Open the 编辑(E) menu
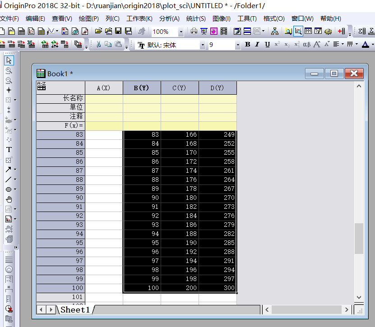The image size is (375, 327). [x=35, y=18]
